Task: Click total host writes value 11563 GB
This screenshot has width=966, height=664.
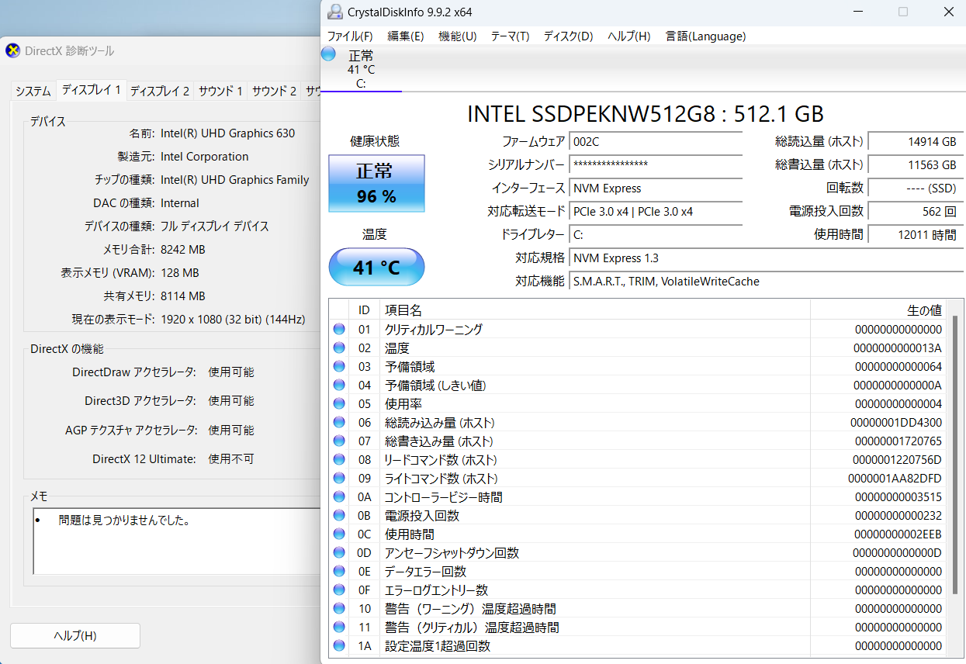Action: coord(916,165)
